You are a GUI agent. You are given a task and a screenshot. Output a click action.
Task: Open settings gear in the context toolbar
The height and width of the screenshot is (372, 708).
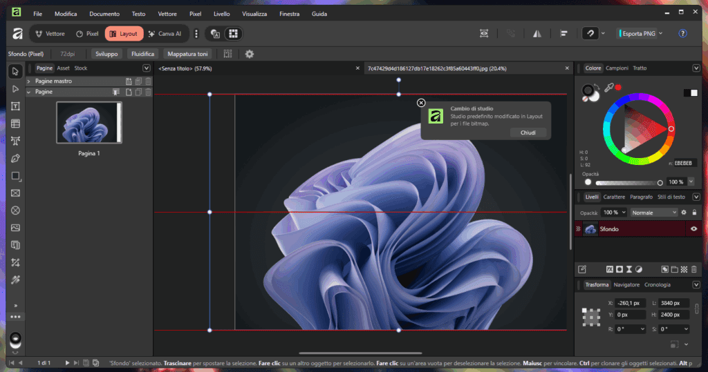pyautogui.click(x=250, y=54)
